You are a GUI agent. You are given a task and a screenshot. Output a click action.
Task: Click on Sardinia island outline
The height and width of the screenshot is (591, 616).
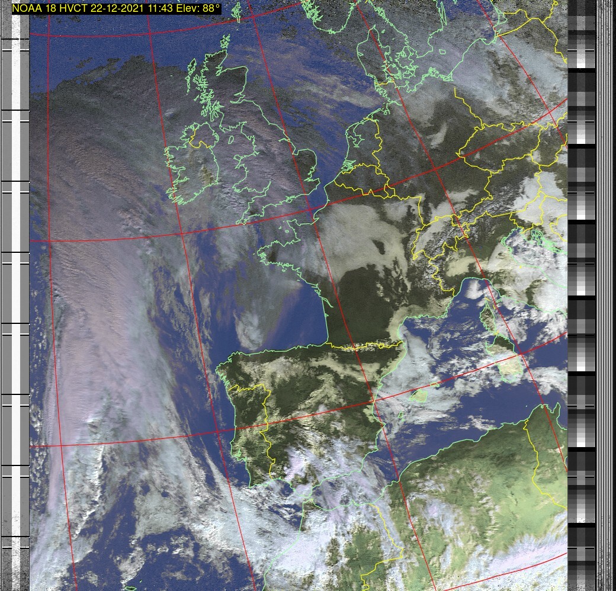[509, 362]
